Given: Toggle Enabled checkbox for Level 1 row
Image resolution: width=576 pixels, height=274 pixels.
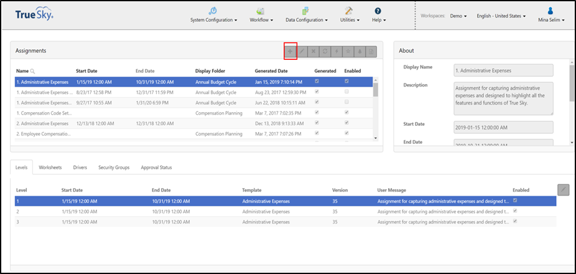Looking at the screenshot, I should click(515, 201).
